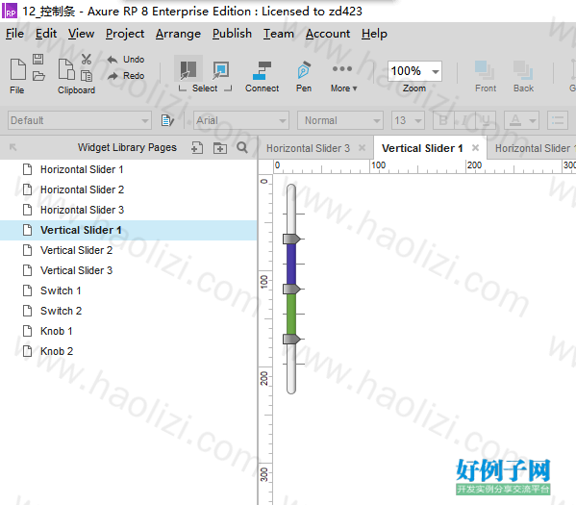Open the style editor icon

167,120
